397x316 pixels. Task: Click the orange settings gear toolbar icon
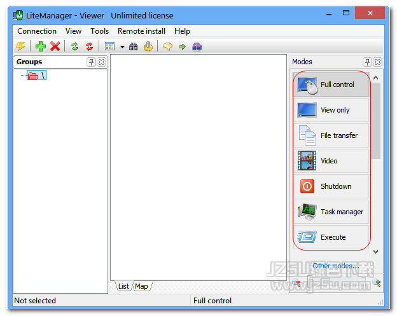(x=148, y=46)
